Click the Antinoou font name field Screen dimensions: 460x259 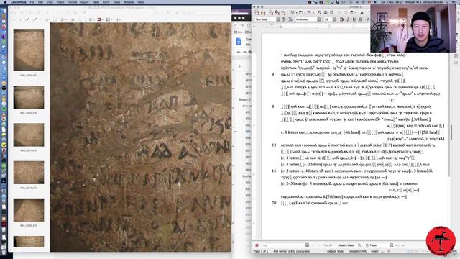pyautogui.click(x=306, y=19)
